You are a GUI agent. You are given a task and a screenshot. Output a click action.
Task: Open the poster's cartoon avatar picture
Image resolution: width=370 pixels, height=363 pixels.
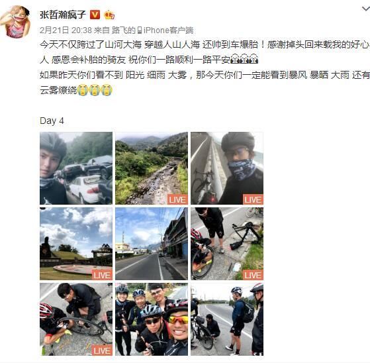15,21
